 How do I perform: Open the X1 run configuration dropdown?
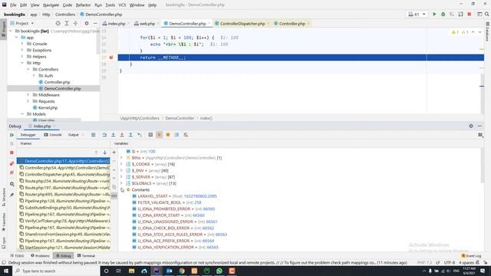[417, 15]
